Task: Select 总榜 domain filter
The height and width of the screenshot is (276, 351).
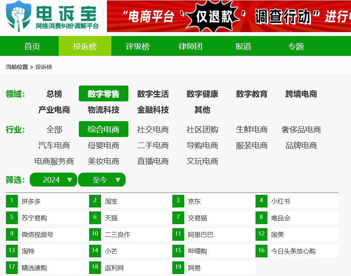Action: (x=54, y=94)
